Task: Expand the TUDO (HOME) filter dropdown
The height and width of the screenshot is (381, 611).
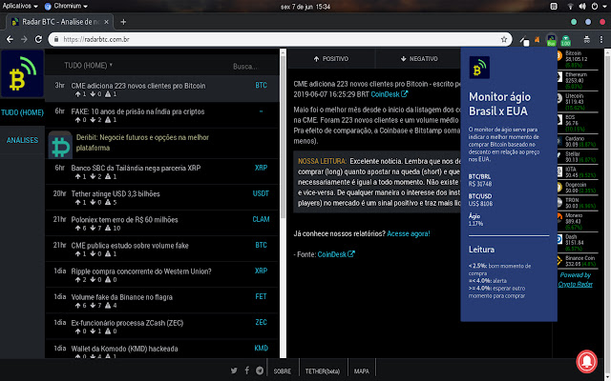Action: tap(89, 66)
